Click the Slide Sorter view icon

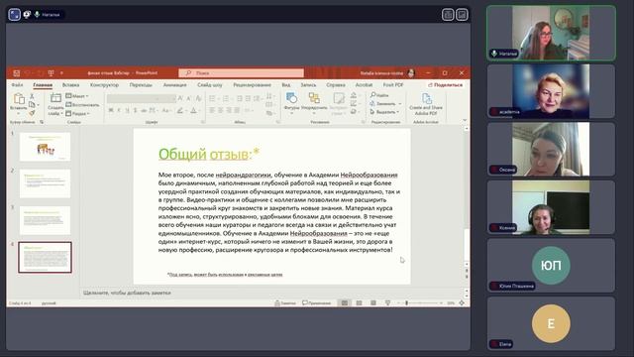click(359, 302)
